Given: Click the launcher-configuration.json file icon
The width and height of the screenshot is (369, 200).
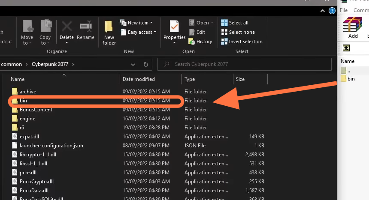Looking at the screenshot, I should click(x=15, y=146).
